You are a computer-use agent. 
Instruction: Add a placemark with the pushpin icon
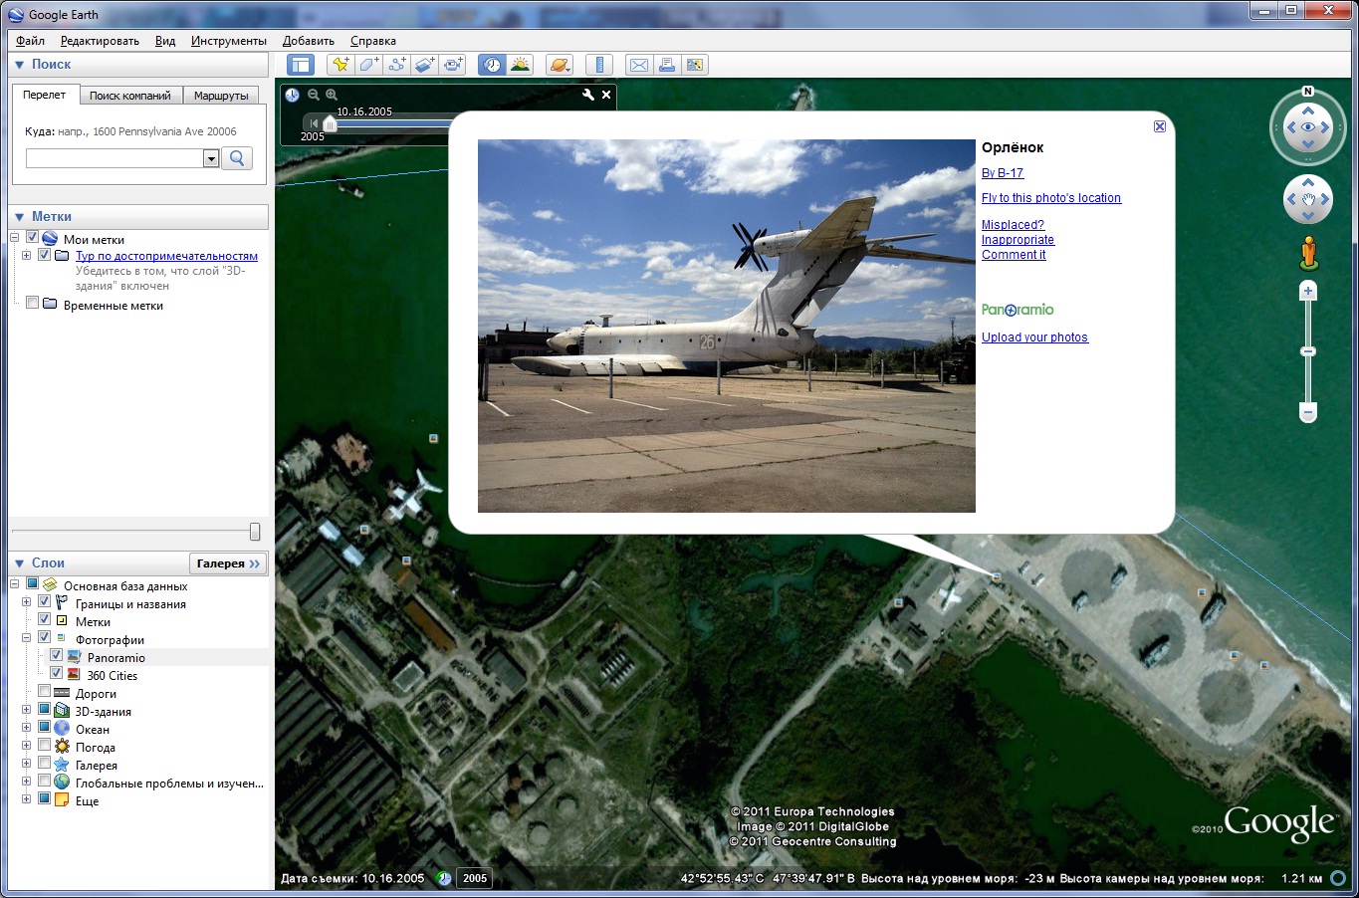(340, 65)
